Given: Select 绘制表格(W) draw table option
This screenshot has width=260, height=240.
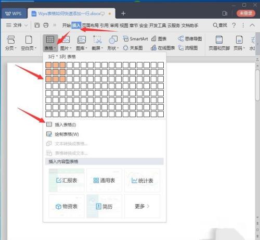Looking at the screenshot, I should point(62,134).
